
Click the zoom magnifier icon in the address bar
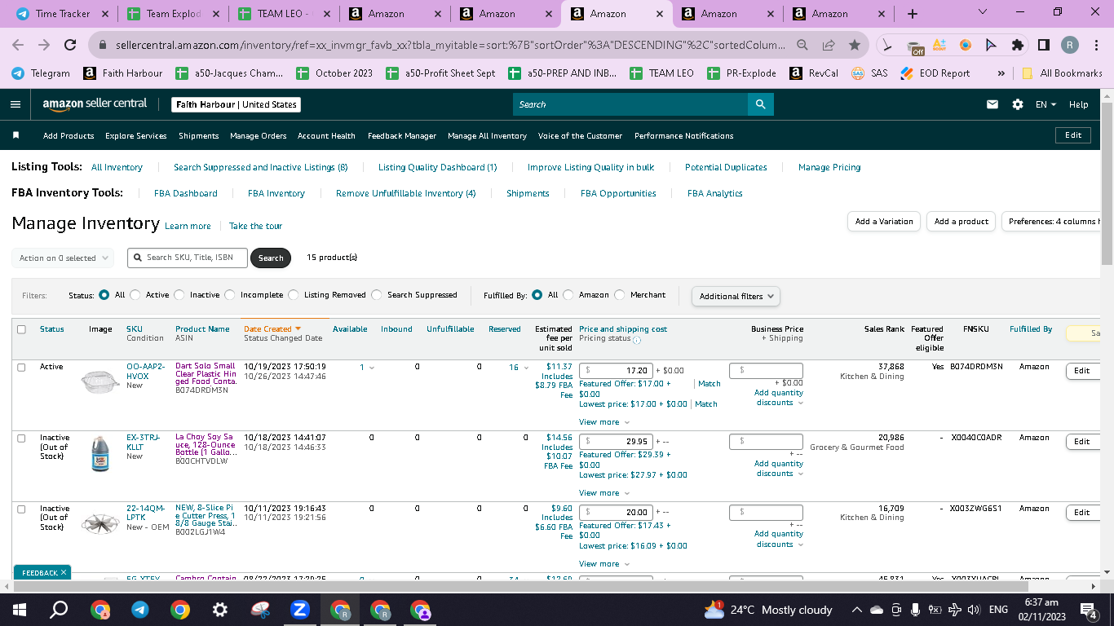(x=802, y=45)
